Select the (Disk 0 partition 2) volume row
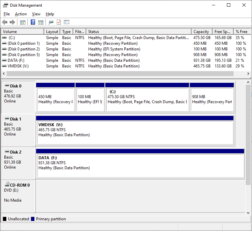This screenshot has width=252, height=231. (x=126, y=49)
